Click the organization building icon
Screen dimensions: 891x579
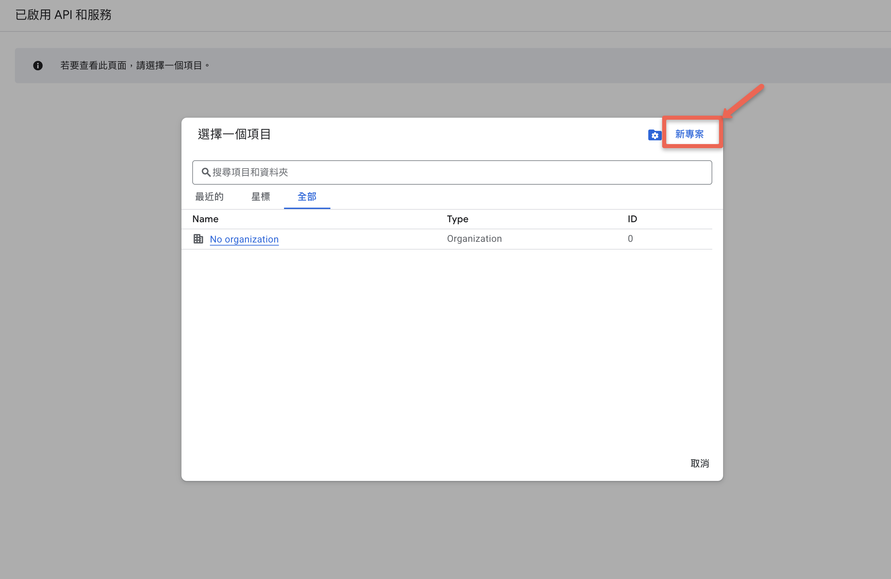198,239
